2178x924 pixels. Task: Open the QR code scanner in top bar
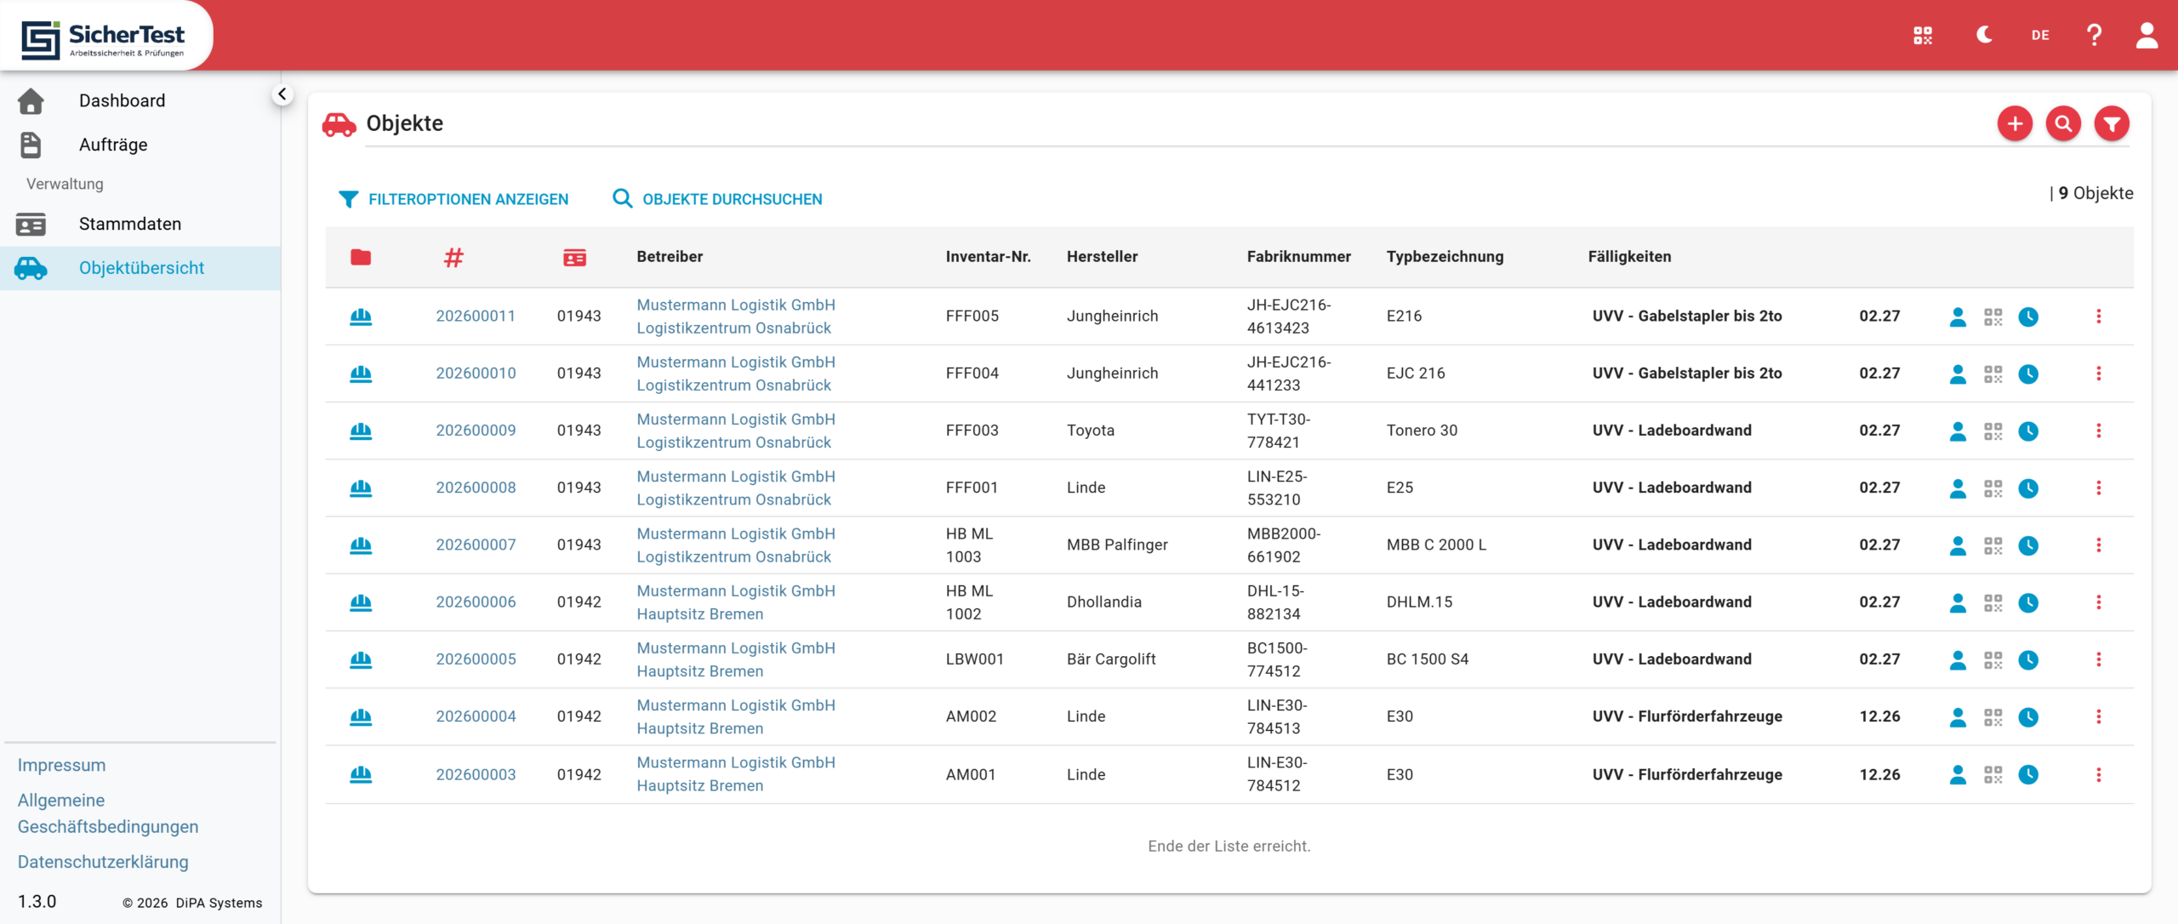click(x=1923, y=35)
